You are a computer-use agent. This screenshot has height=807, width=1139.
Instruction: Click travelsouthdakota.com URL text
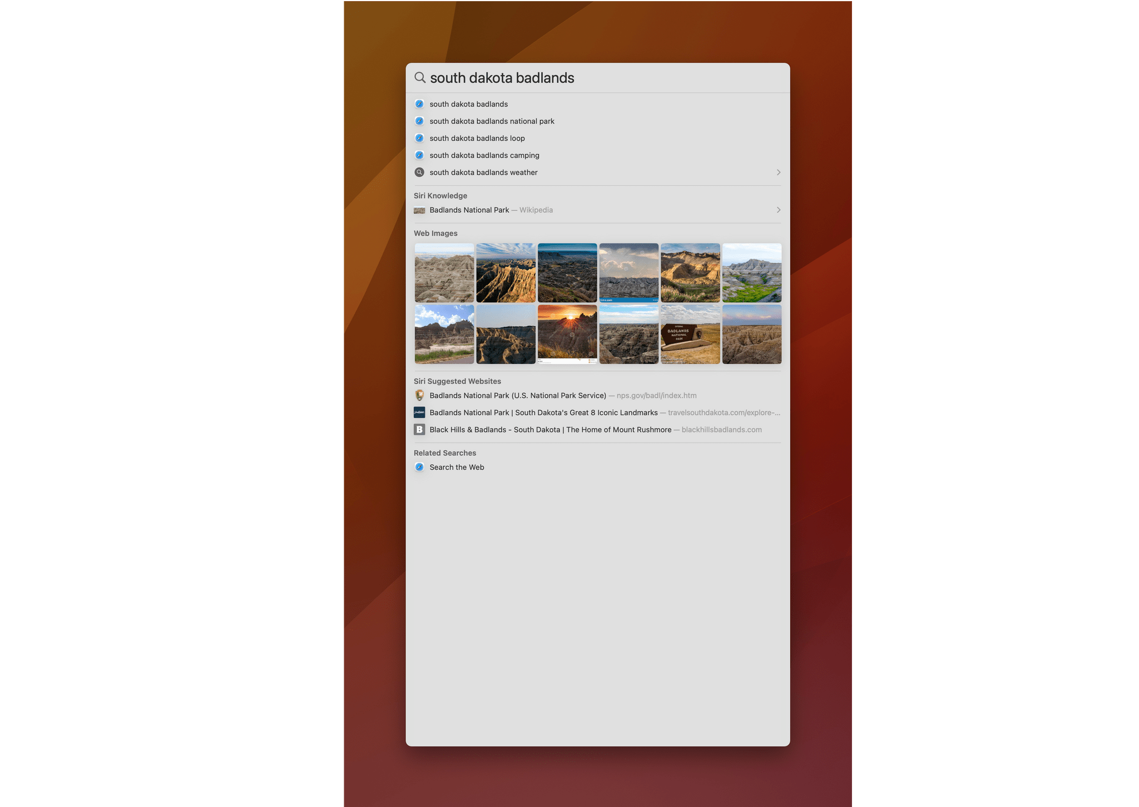click(x=724, y=413)
